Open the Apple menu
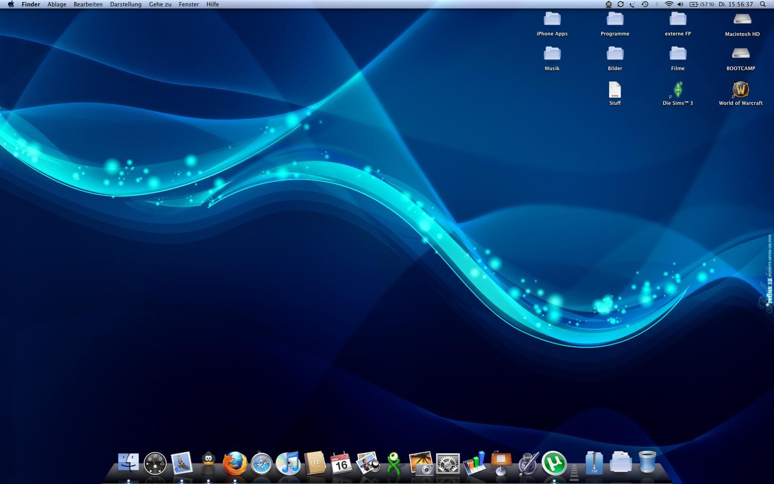The height and width of the screenshot is (484, 774). point(11,4)
